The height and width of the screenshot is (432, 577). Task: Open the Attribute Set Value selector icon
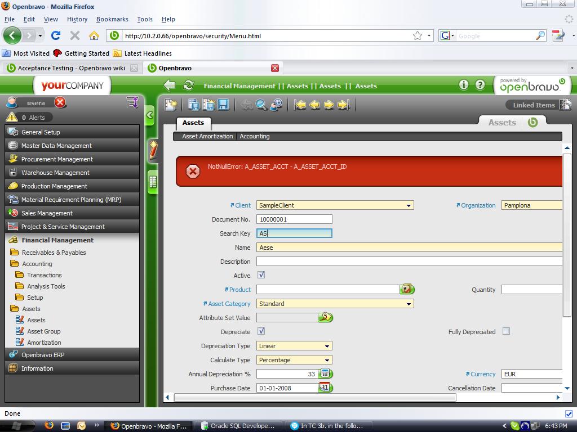(x=325, y=317)
